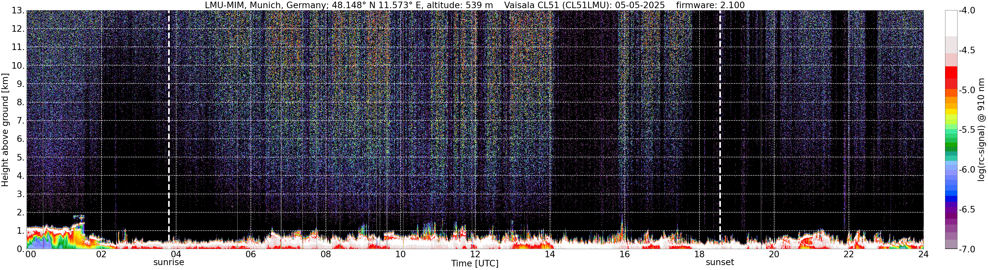Click the '3.' height axis tick label
Screen dimensions: 988x270
[20, 194]
